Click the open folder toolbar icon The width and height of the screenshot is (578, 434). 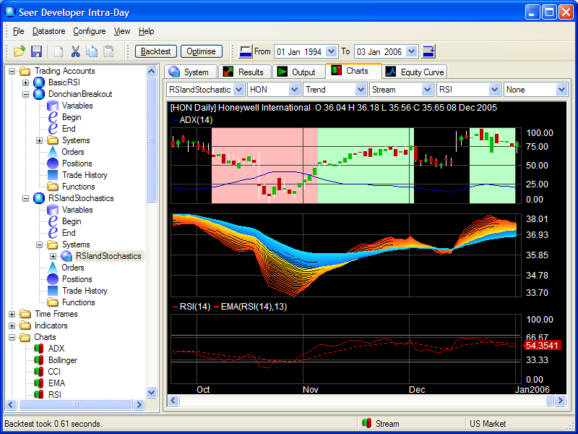[x=20, y=51]
